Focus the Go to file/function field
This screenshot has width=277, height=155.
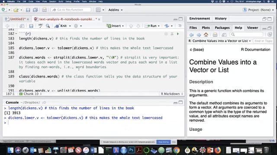pos(71,9)
